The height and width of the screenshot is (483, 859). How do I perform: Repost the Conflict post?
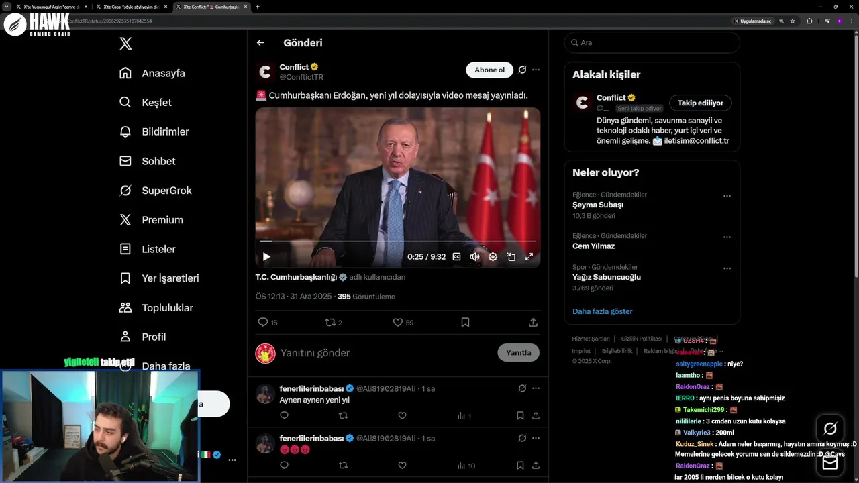point(334,323)
